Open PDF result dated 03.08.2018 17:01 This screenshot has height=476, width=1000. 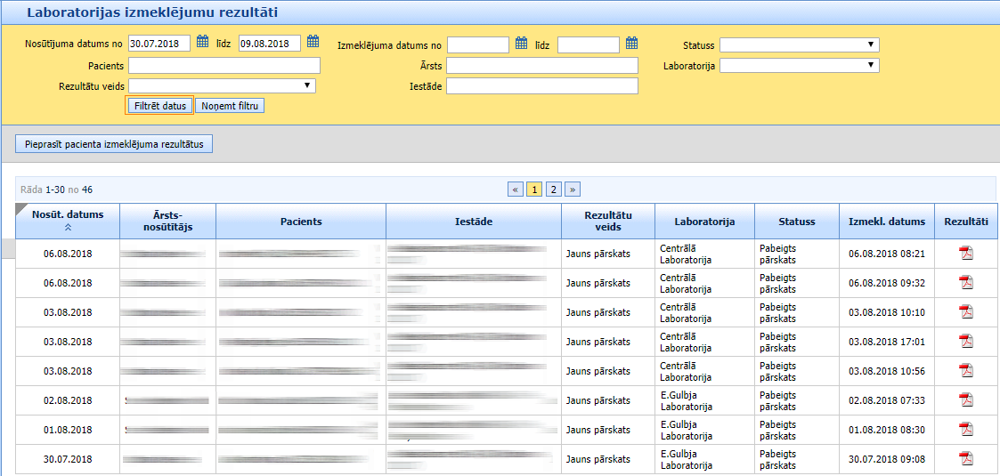click(965, 342)
